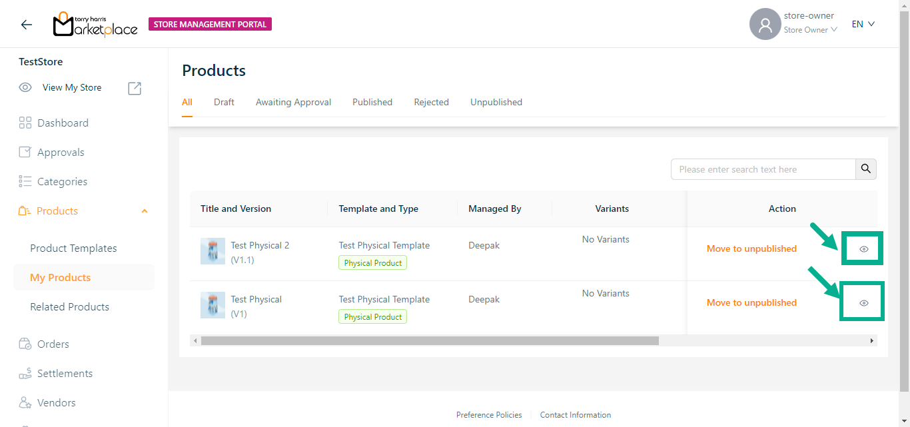Open the Preference Policies footer link
Screen dimensions: 910x427
point(489,415)
